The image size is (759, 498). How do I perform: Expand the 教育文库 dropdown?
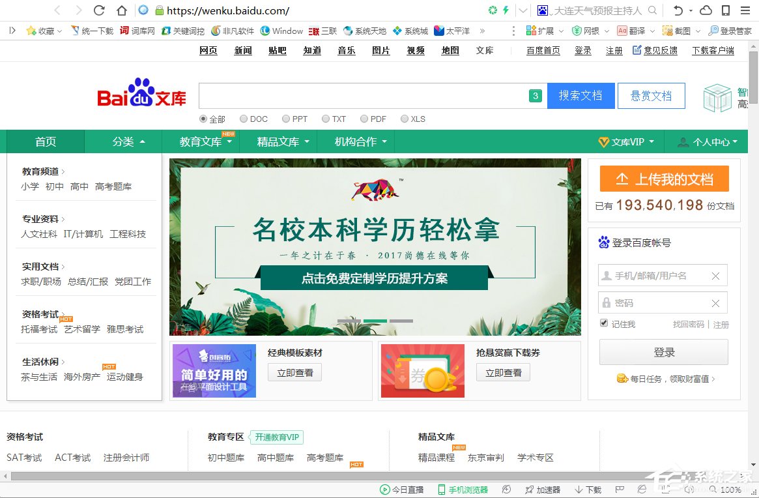[x=201, y=141]
